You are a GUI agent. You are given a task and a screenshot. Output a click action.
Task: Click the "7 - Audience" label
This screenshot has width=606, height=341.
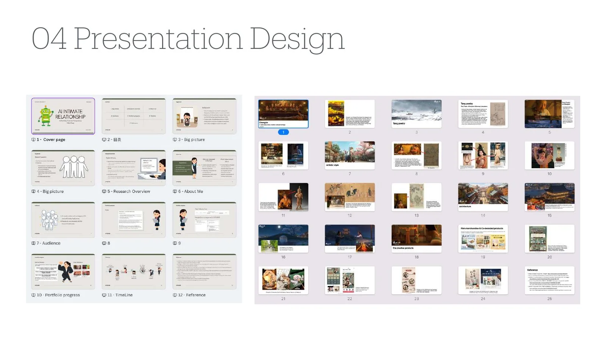(48, 243)
